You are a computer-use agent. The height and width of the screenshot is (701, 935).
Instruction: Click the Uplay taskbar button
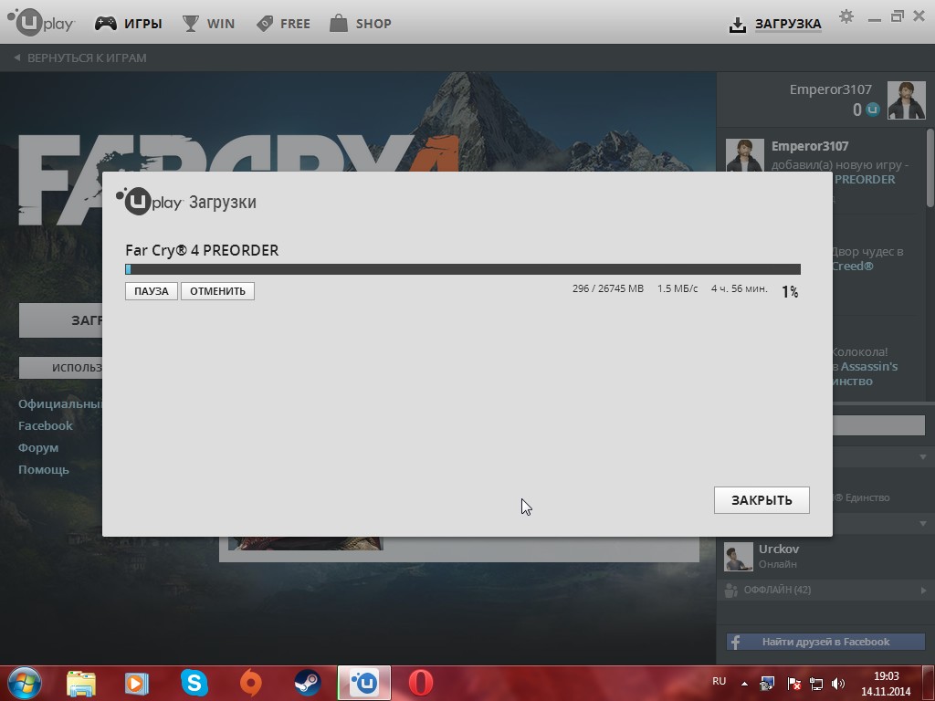364,683
